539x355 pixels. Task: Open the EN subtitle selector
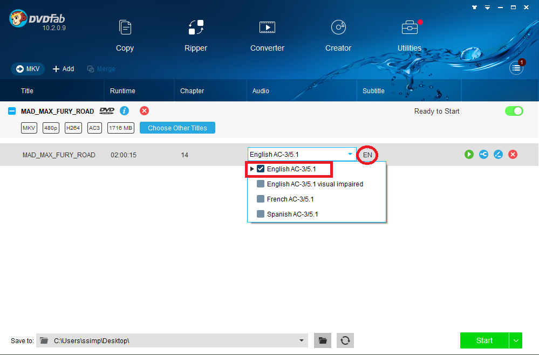click(367, 155)
